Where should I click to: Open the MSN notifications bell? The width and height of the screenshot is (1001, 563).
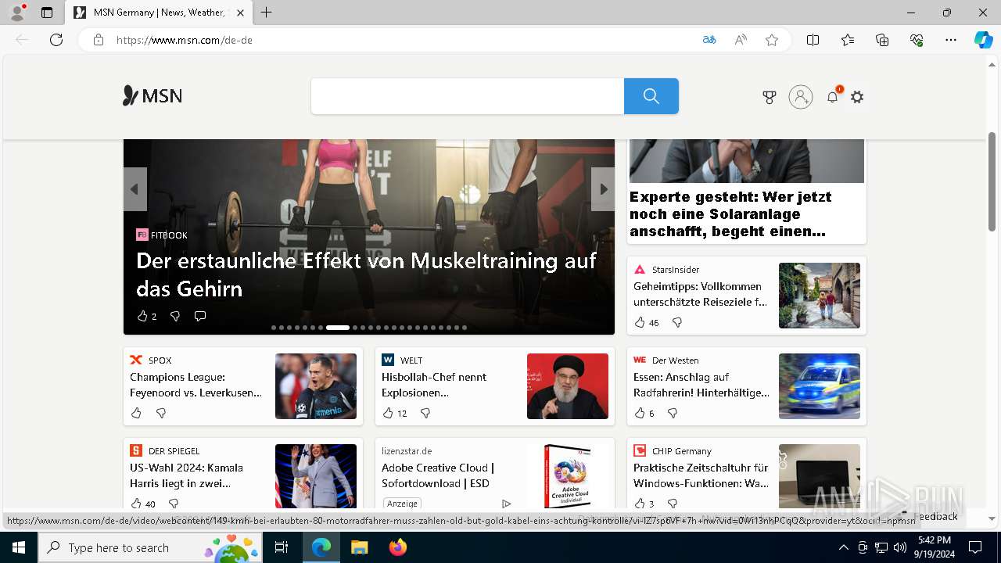click(833, 97)
